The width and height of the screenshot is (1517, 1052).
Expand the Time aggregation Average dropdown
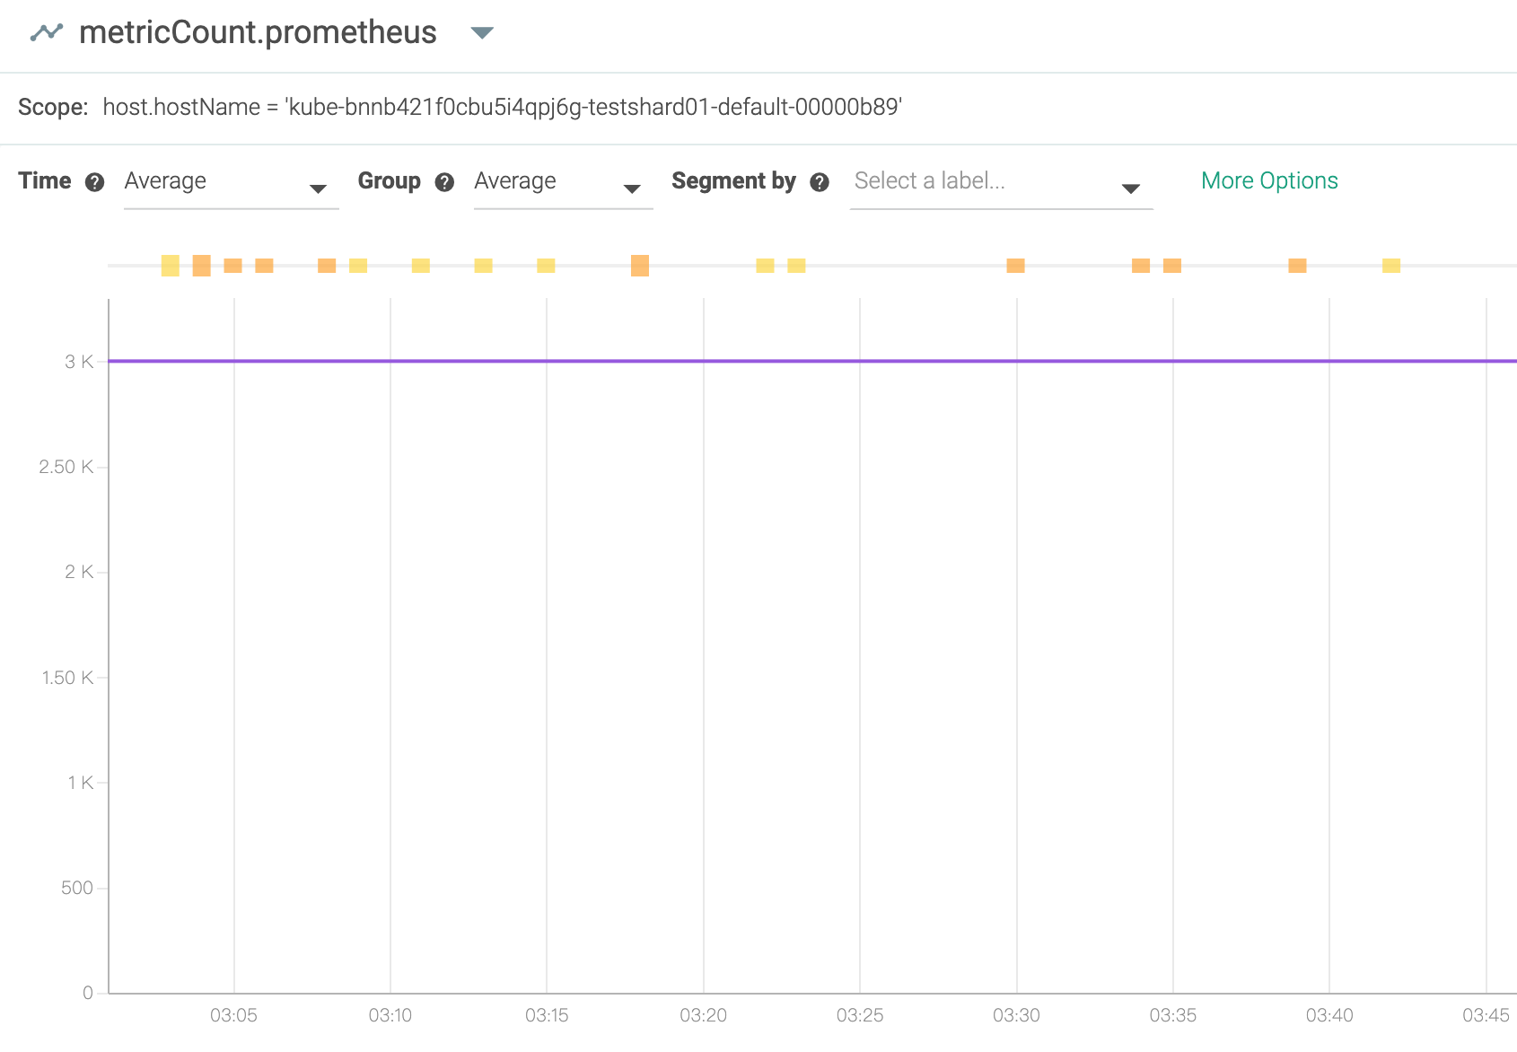[x=231, y=182]
